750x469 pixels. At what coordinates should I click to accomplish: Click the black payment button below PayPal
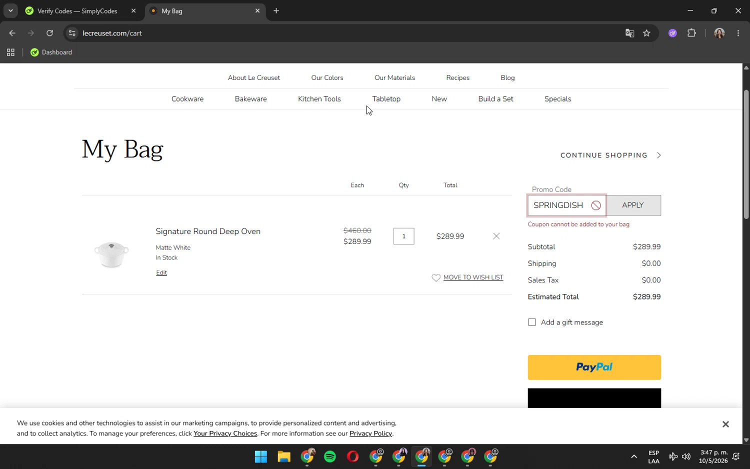click(594, 398)
